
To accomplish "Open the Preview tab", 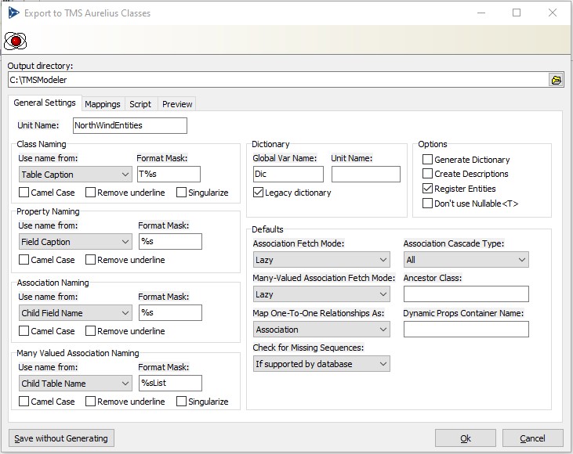I will pyautogui.click(x=177, y=104).
